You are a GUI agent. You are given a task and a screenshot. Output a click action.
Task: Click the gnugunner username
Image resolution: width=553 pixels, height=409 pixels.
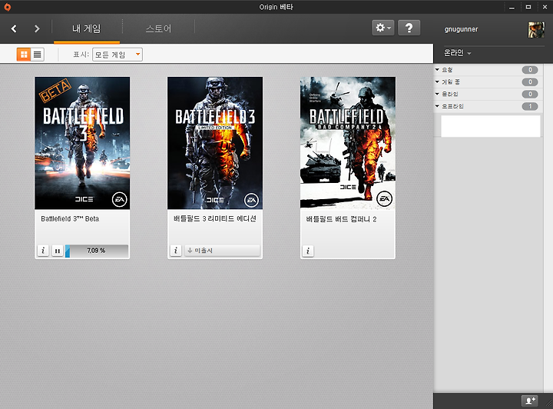(461, 29)
